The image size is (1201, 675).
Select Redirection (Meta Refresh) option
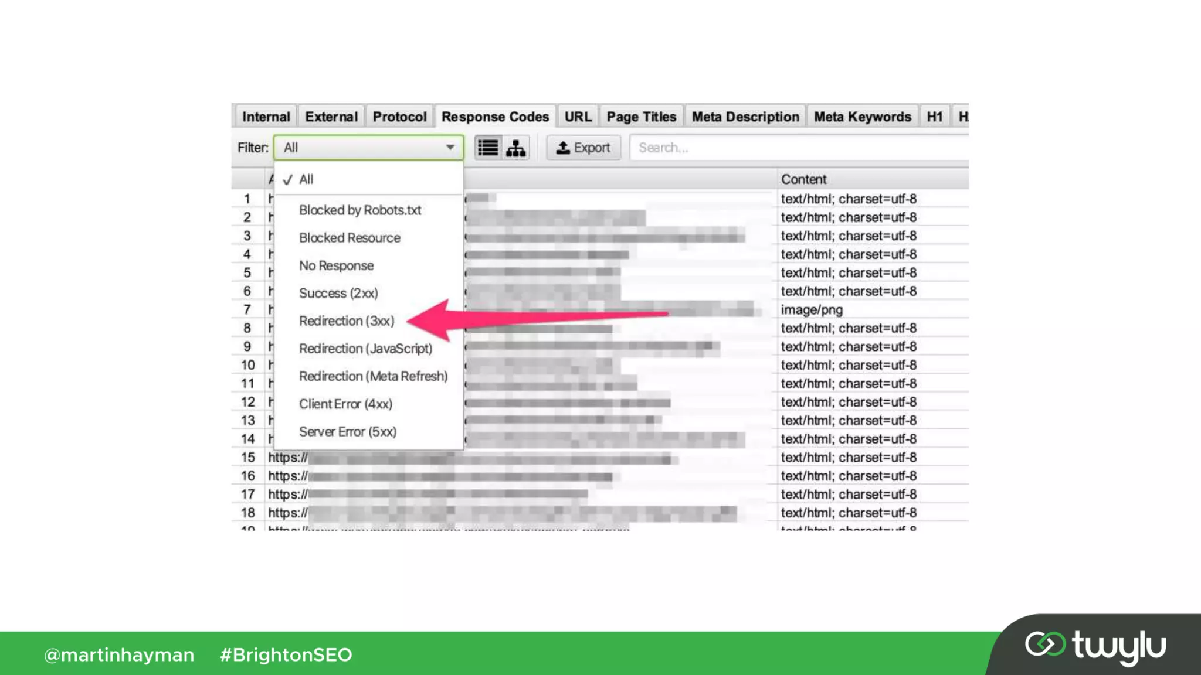tap(373, 376)
